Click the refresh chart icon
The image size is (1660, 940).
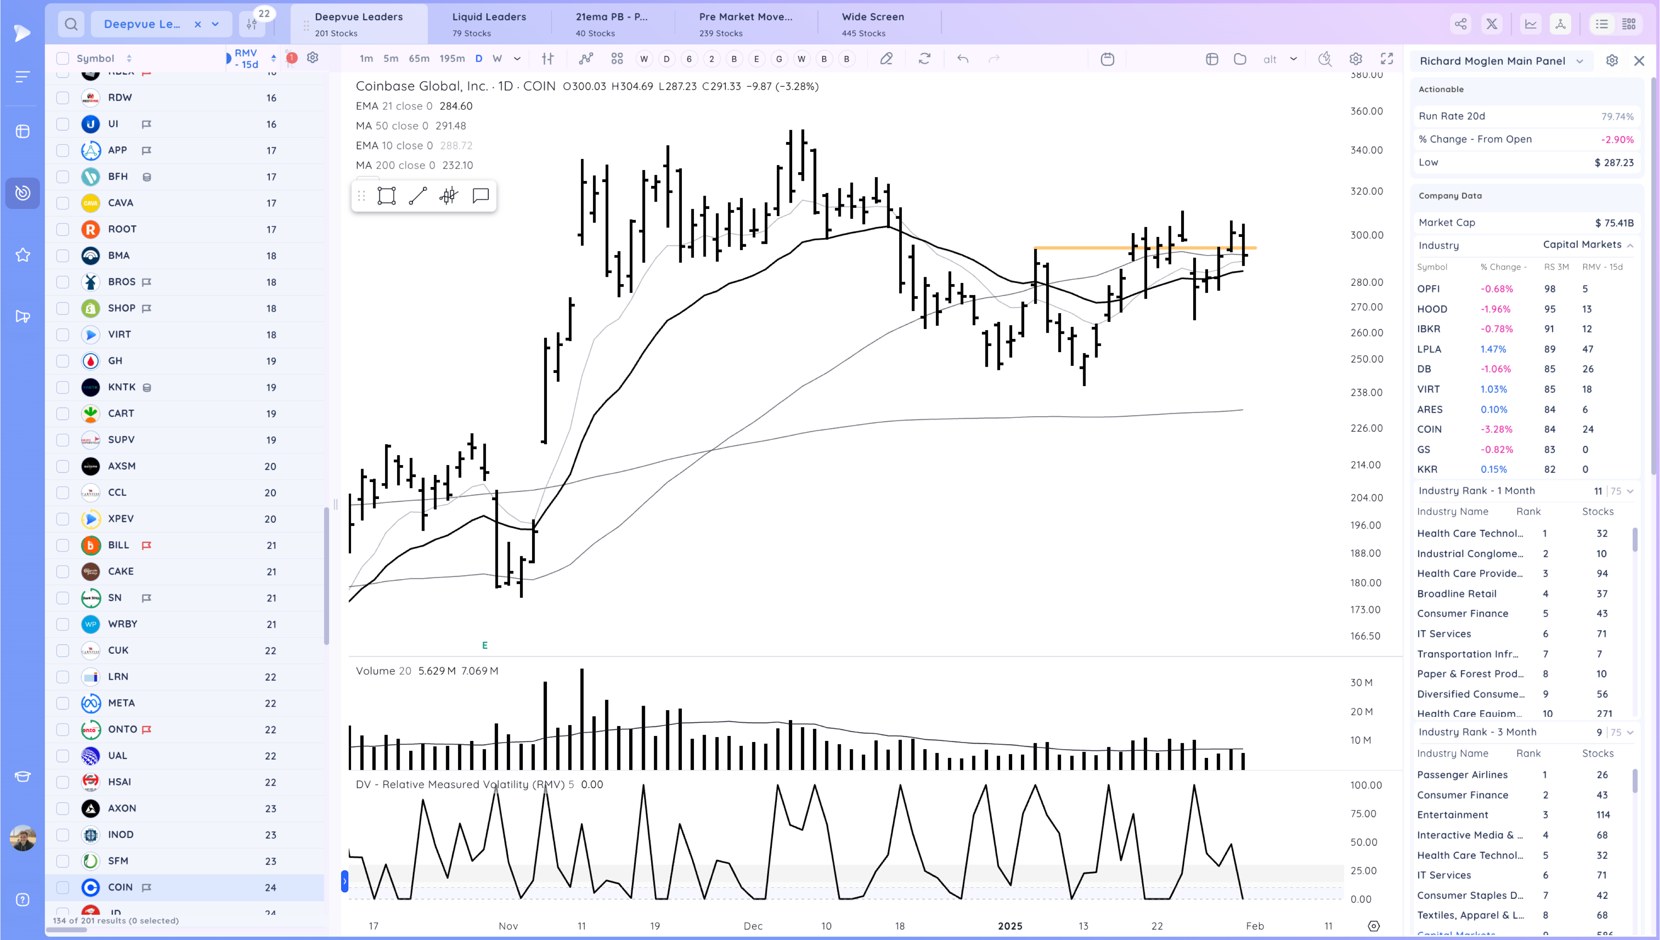coord(925,59)
